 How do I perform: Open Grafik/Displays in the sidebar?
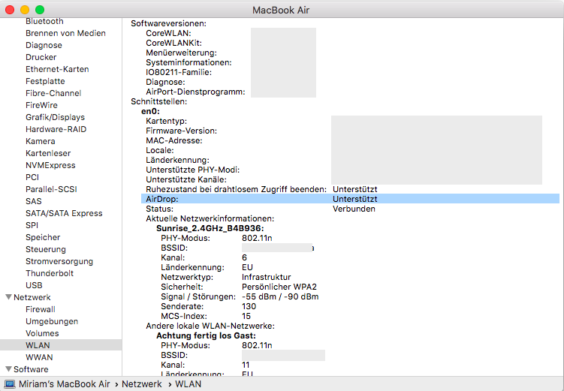55,117
